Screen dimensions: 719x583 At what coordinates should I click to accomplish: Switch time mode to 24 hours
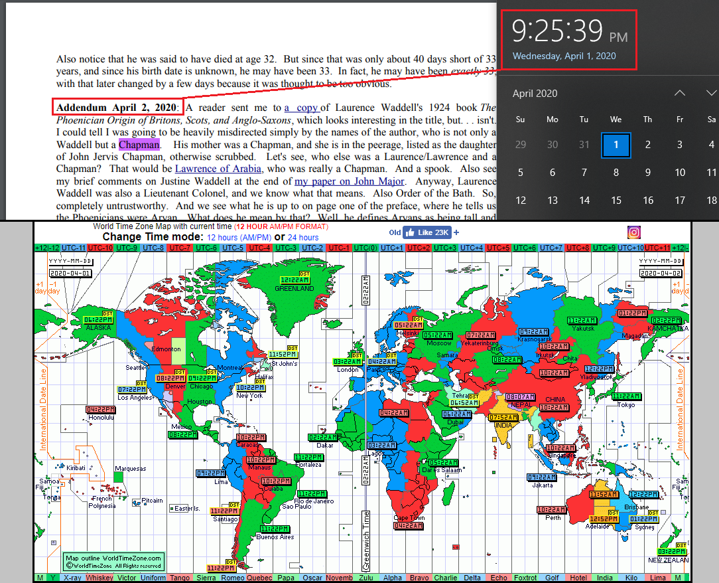303,237
